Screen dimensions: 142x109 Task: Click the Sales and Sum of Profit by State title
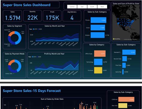tap(126, 4)
